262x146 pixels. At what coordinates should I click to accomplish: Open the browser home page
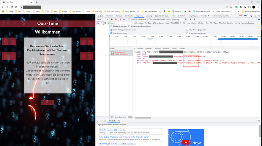(16, 7)
